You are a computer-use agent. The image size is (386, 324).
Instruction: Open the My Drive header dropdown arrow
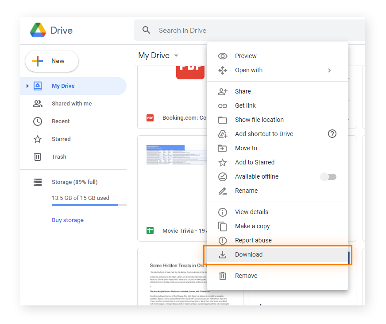[176, 55]
